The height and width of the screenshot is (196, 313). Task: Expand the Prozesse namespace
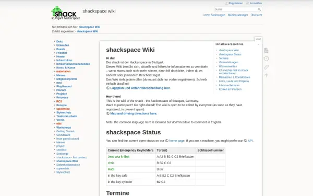[62, 97]
